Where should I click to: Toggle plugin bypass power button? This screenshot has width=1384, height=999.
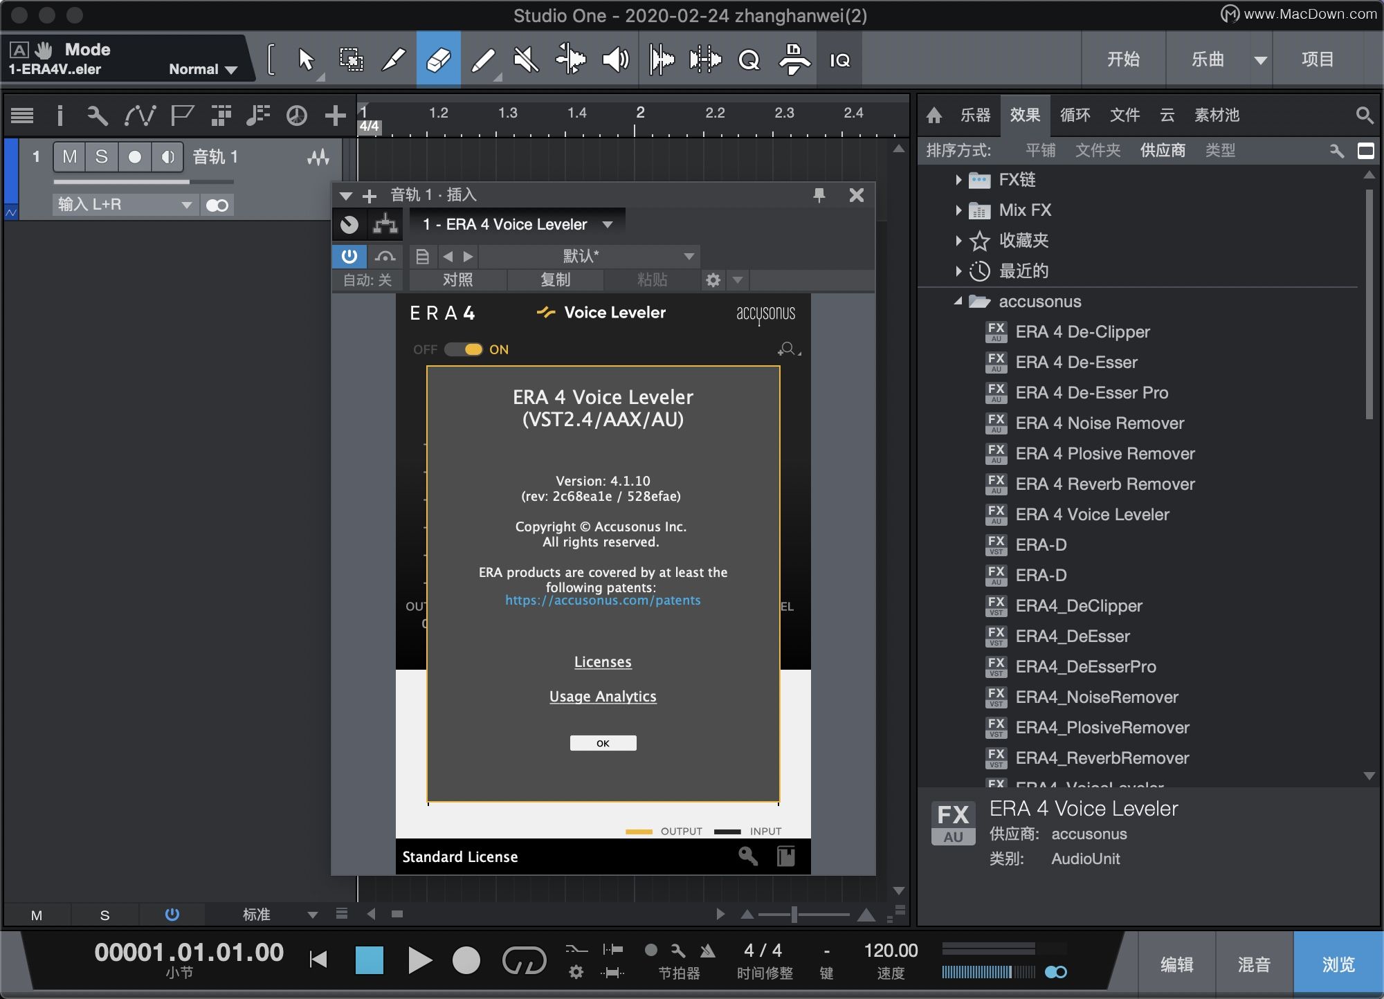(x=349, y=257)
